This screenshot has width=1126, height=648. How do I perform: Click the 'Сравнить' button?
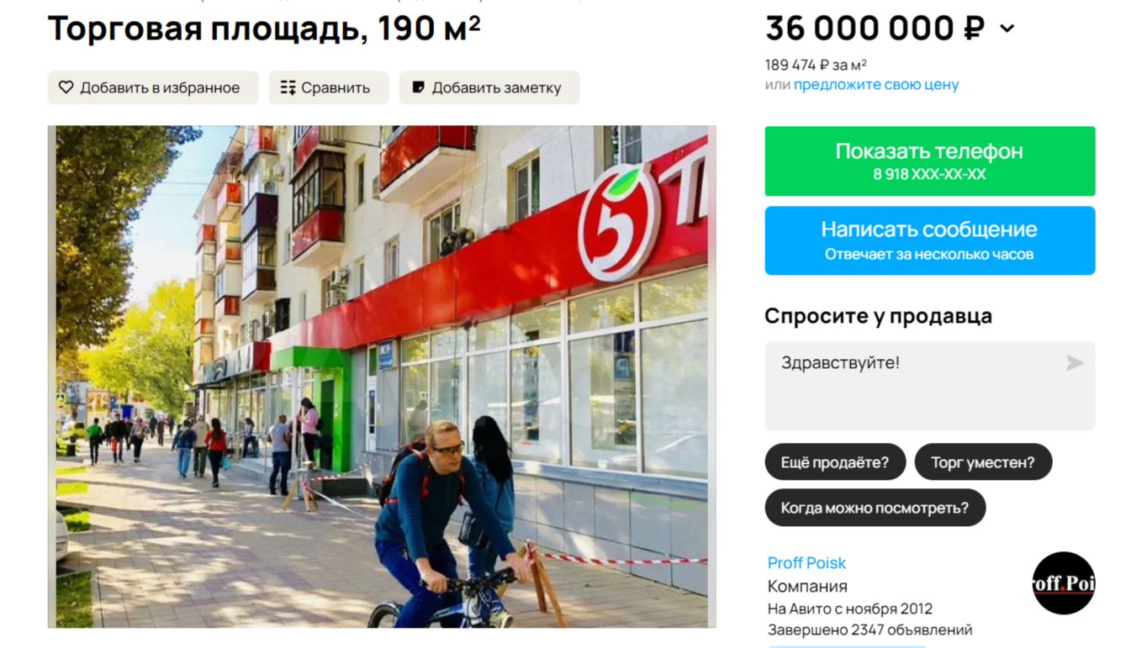(329, 87)
